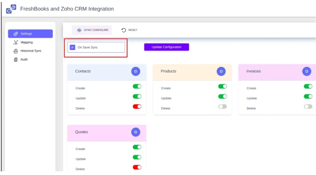Click the On Save Sync field
316x175 pixels.
96,47
